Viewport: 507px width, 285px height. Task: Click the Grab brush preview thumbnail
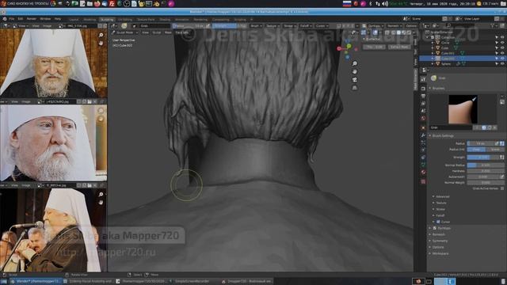pos(463,109)
